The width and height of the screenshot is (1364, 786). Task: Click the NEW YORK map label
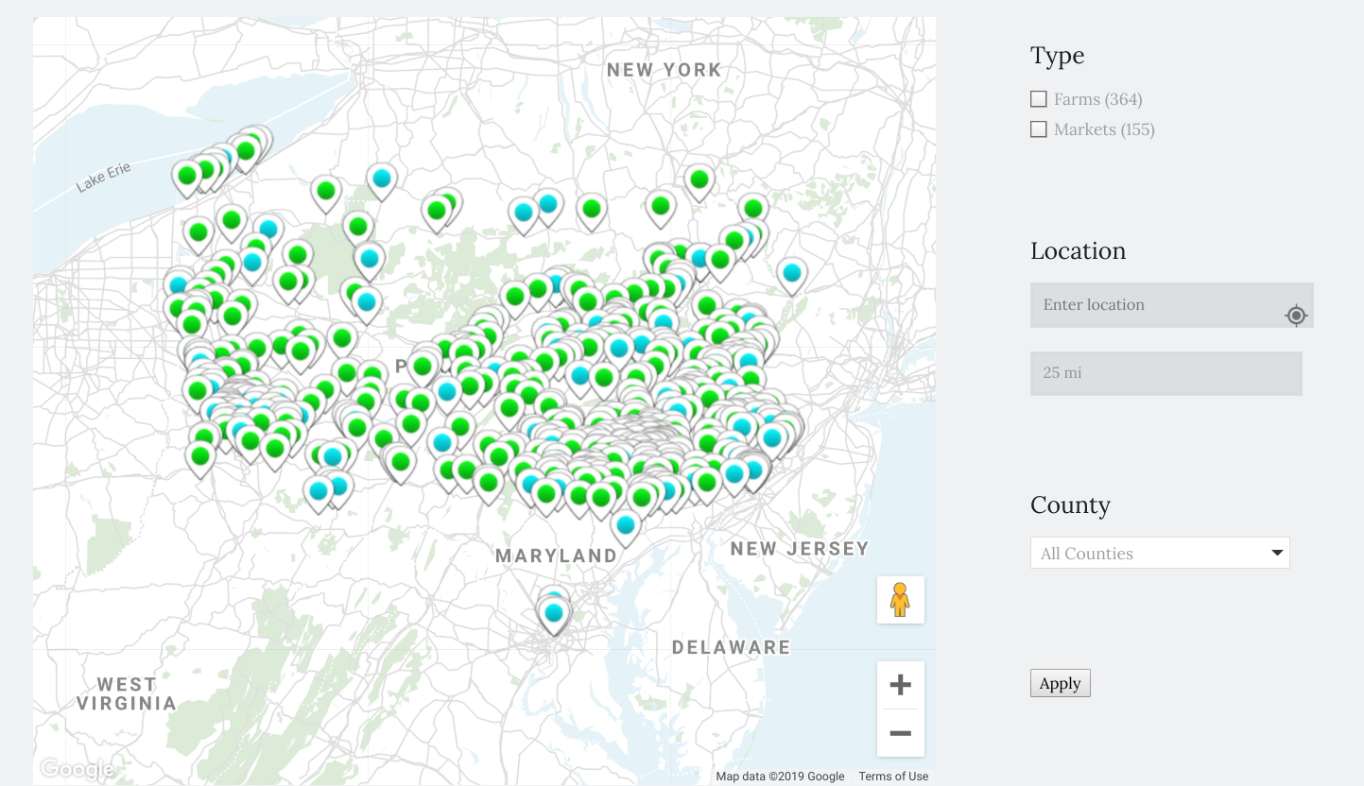point(665,70)
